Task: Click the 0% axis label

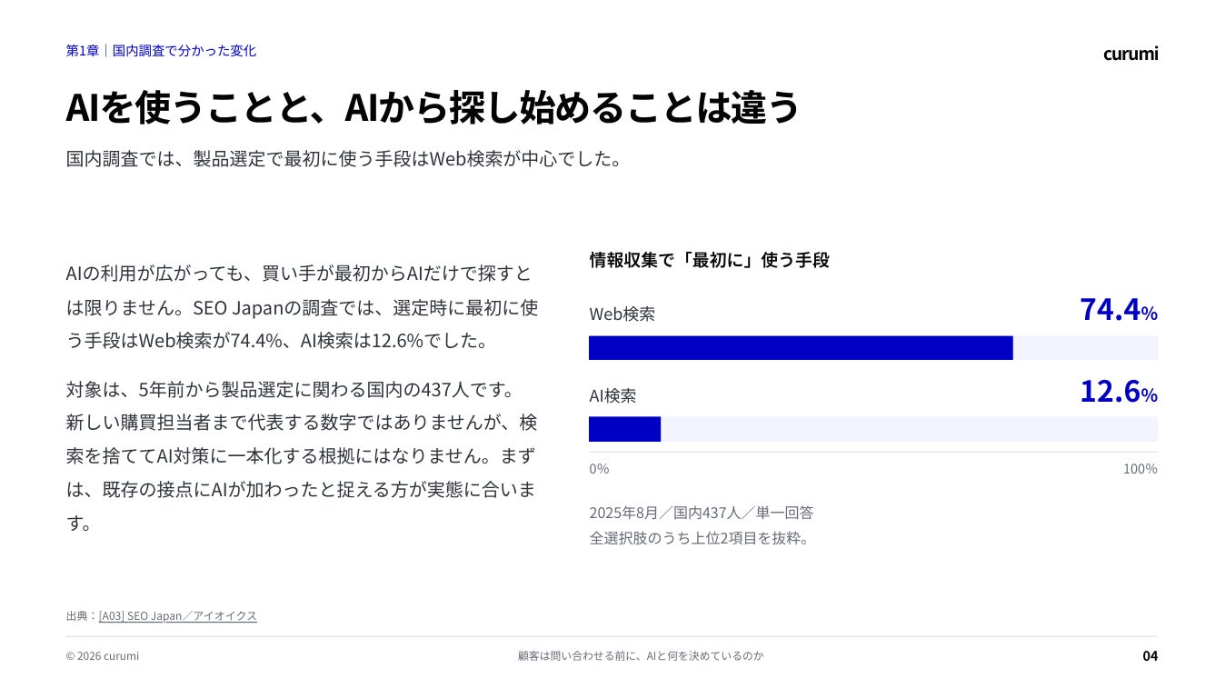Action: [x=599, y=469]
